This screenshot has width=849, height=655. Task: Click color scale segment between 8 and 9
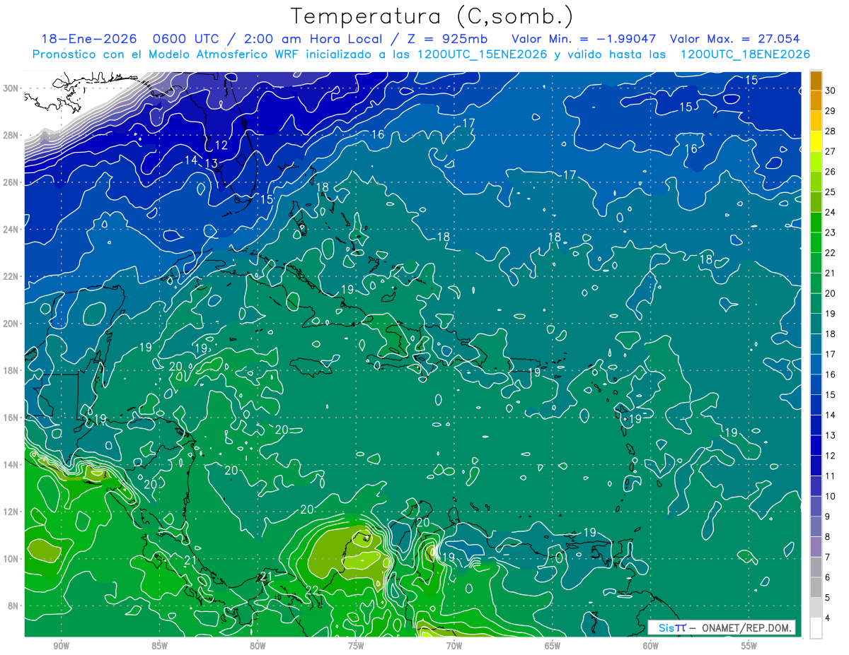coord(816,527)
